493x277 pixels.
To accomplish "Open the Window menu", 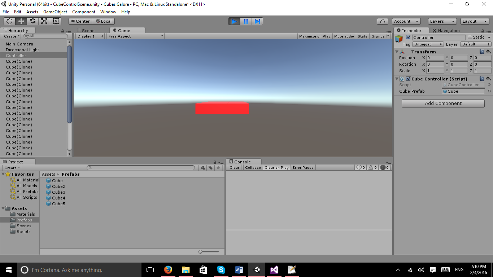I will tap(108, 12).
